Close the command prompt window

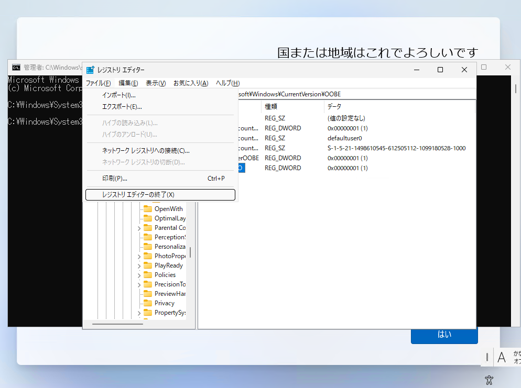pos(508,67)
